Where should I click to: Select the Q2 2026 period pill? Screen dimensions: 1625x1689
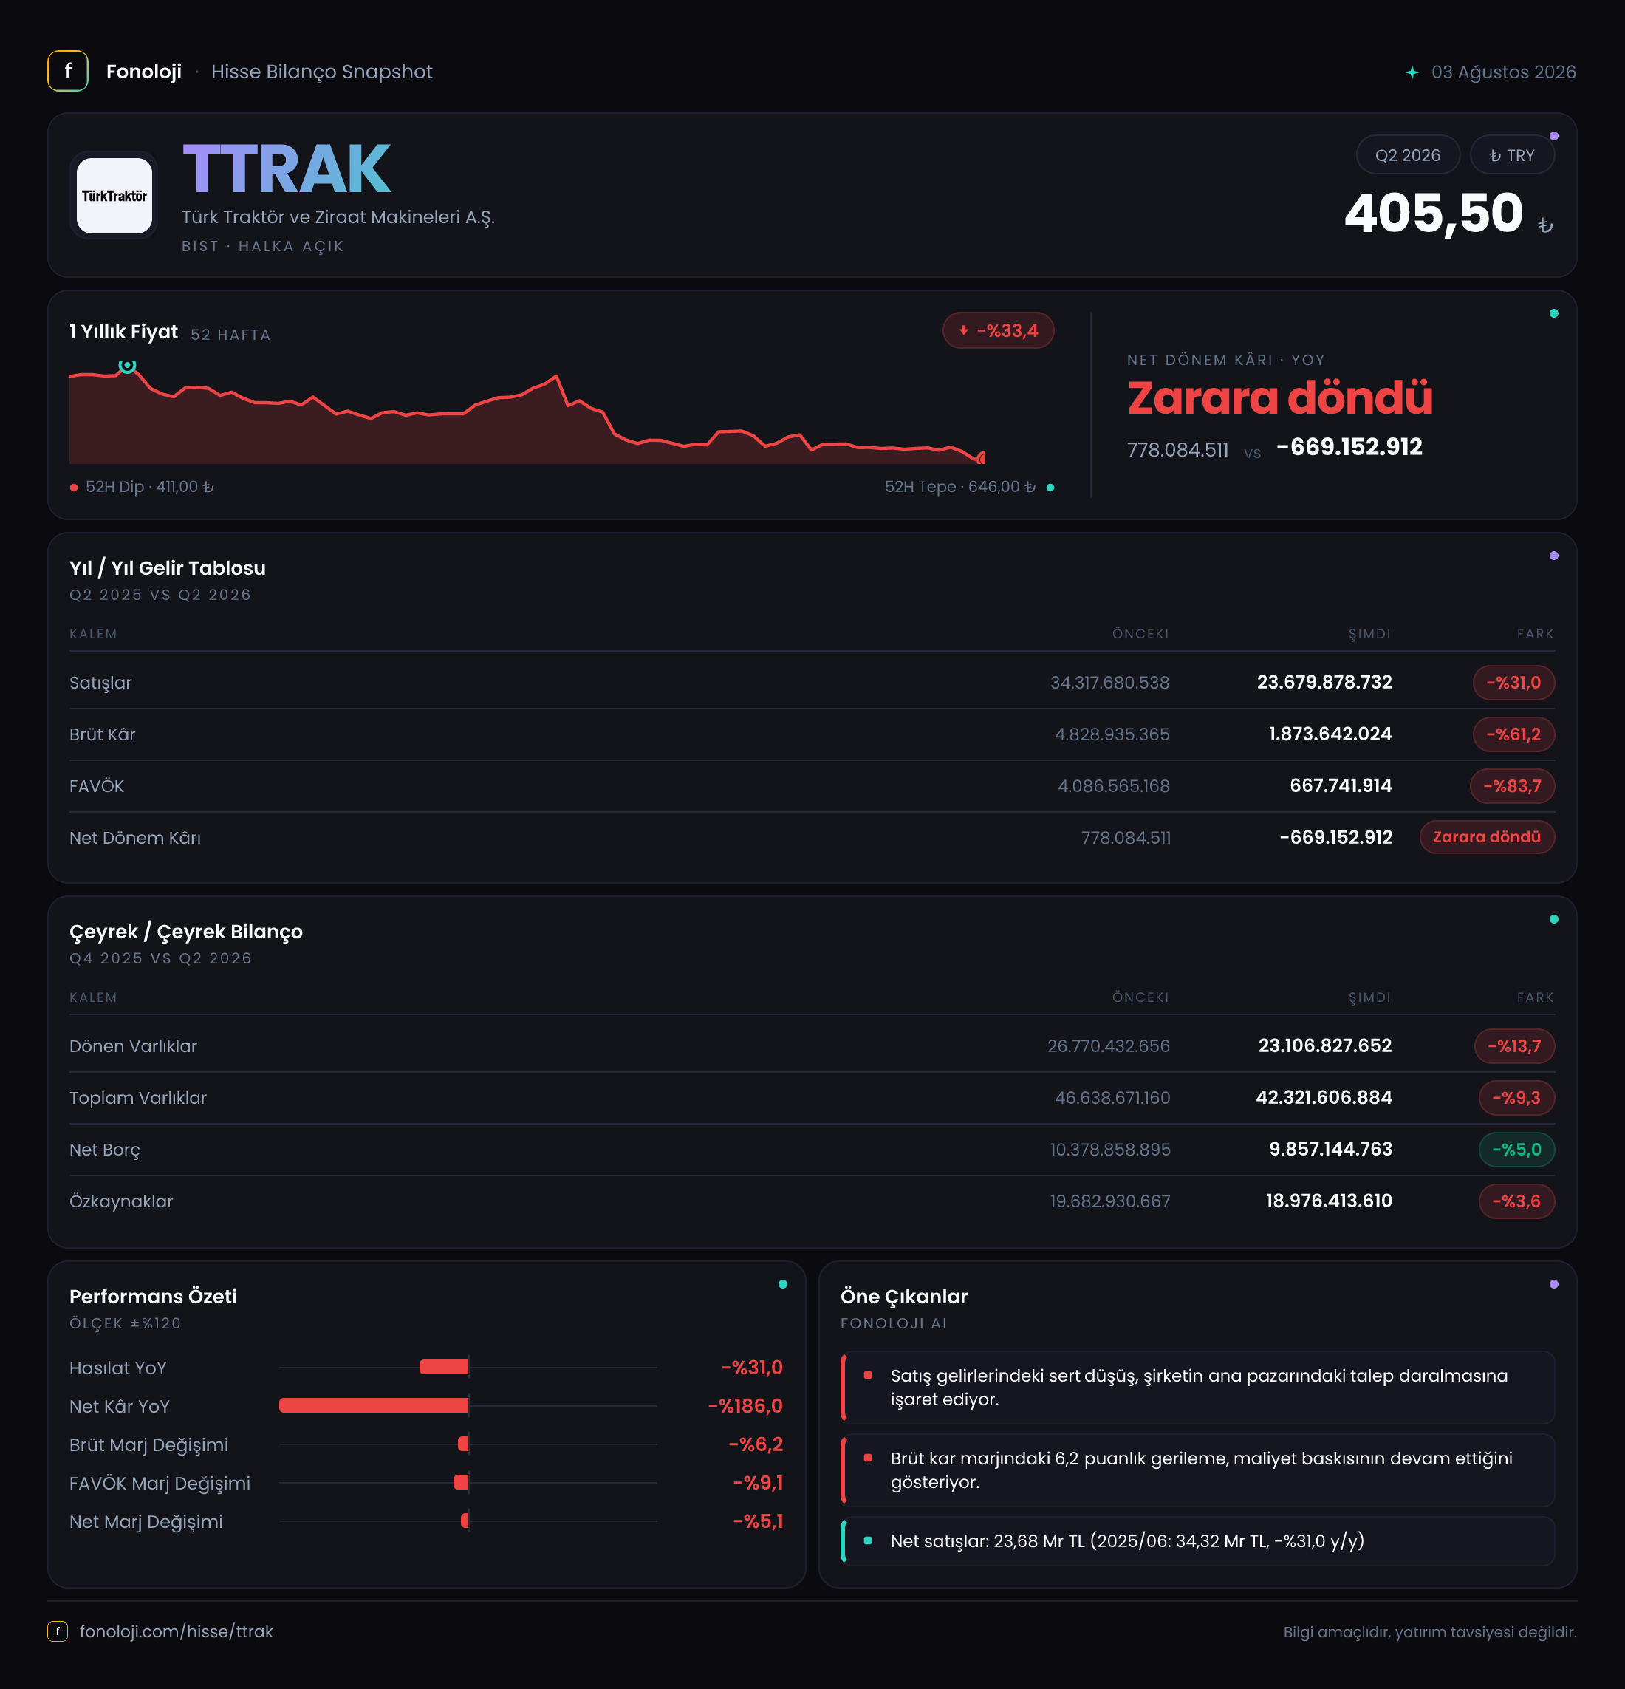pos(1407,155)
